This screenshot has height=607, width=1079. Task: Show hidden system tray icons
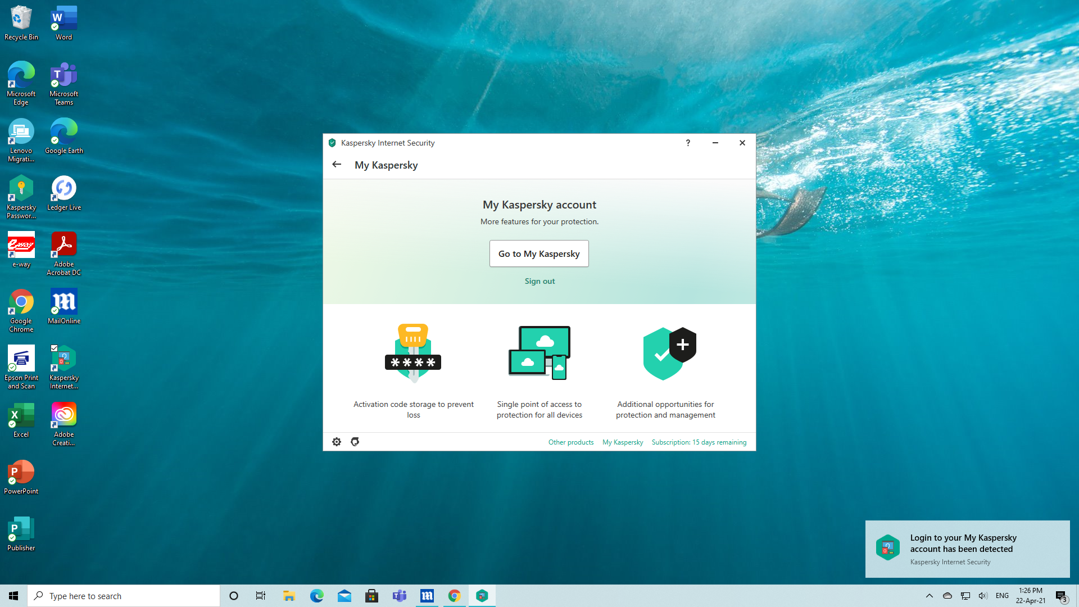click(x=929, y=596)
